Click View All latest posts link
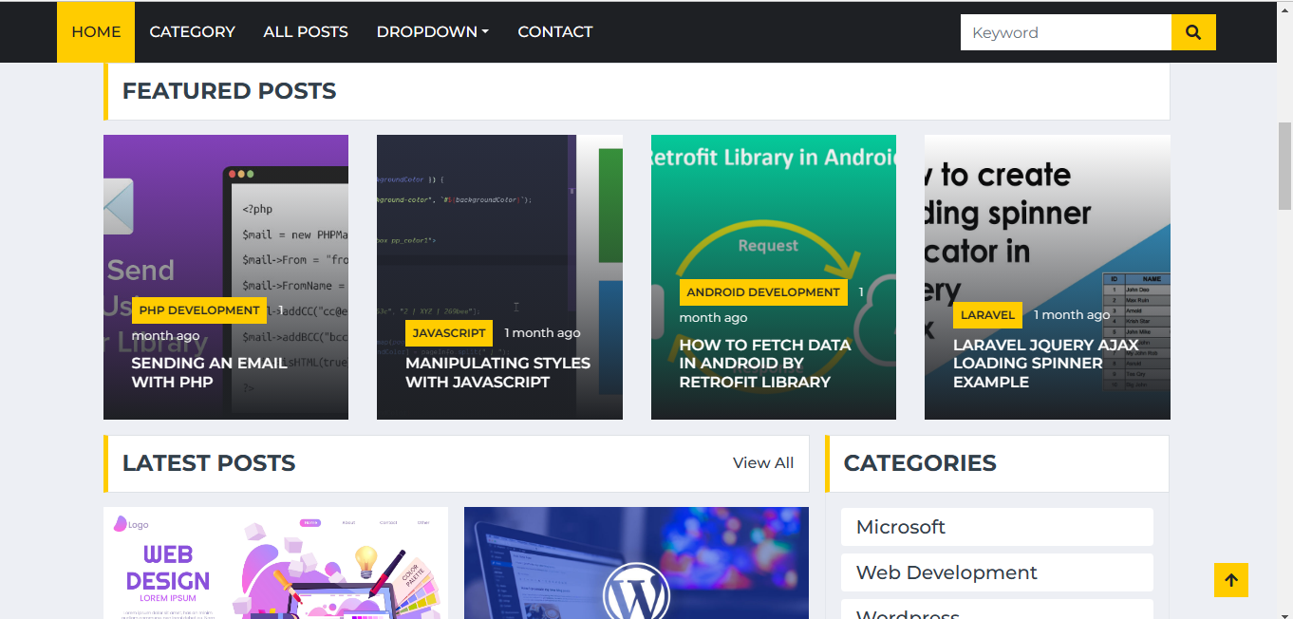 click(762, 462)
